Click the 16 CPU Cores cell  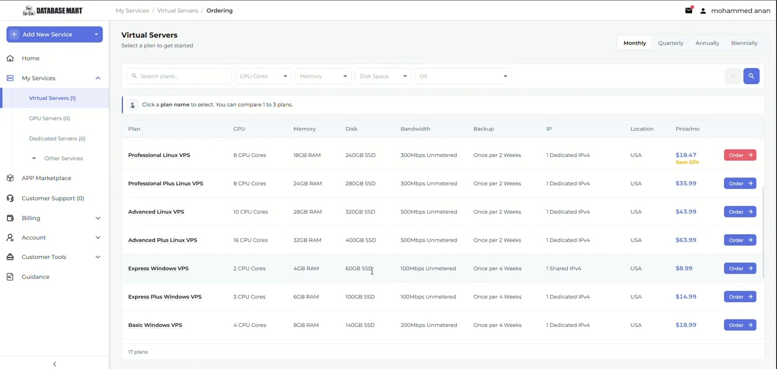point(250,240)
